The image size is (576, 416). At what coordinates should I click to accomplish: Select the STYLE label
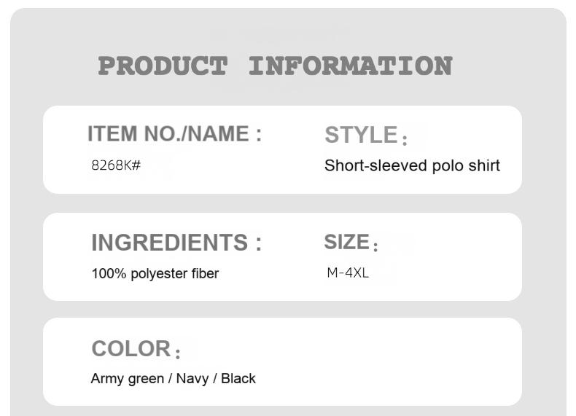pos(361,135)
